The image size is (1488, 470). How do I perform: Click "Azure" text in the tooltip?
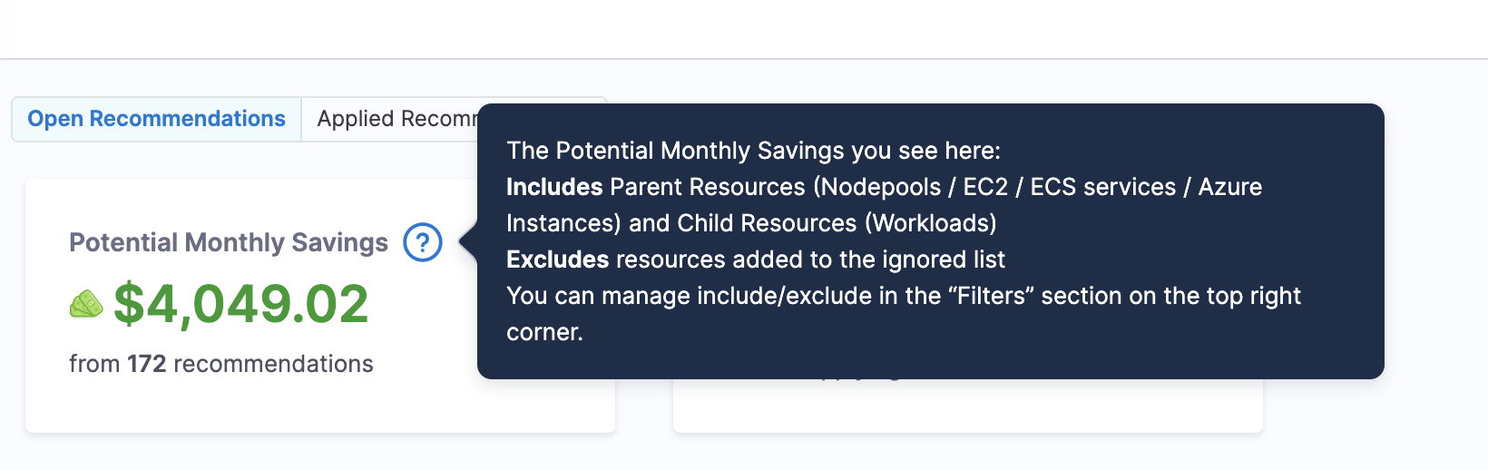pos(1229,187)
